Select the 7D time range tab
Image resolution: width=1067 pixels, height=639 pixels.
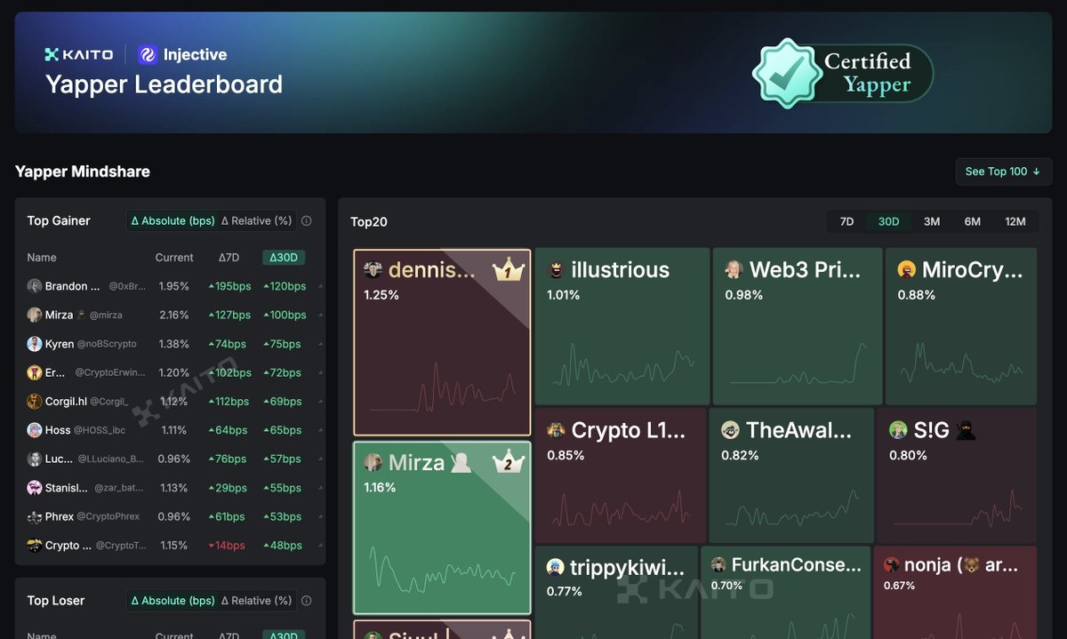[847, 221]
